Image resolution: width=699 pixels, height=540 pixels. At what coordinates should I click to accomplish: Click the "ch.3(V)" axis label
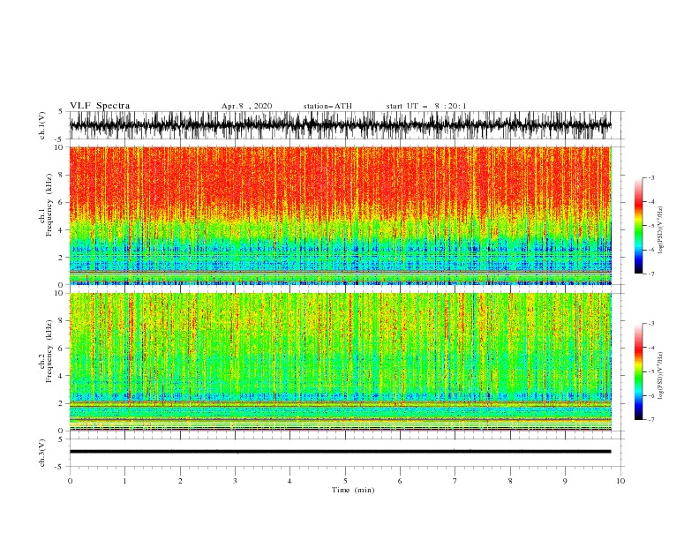[42, 453]
